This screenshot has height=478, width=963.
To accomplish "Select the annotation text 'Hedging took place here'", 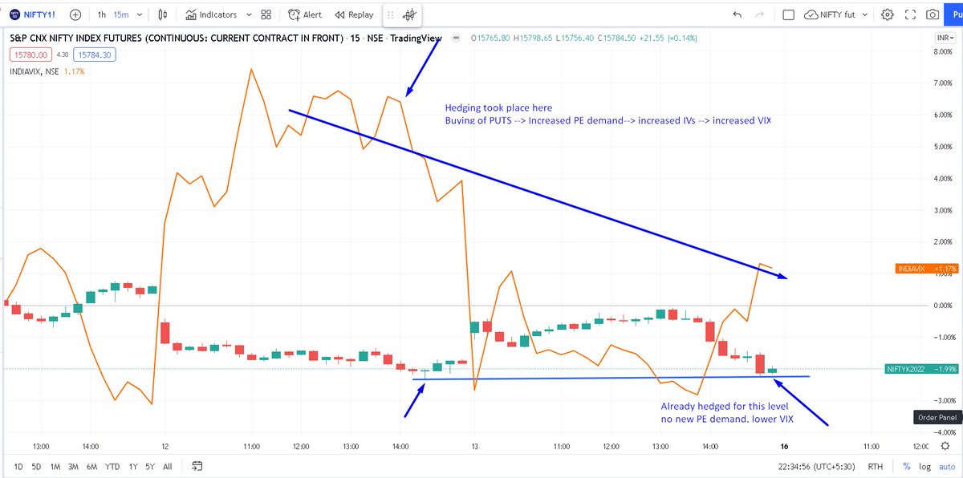I will [499, 108].
